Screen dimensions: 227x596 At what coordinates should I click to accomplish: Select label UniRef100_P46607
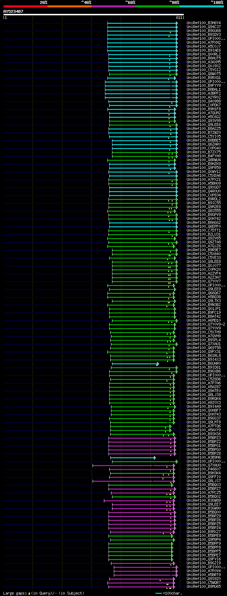point(204,469)
